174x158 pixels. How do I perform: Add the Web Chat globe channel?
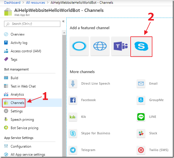100,46
